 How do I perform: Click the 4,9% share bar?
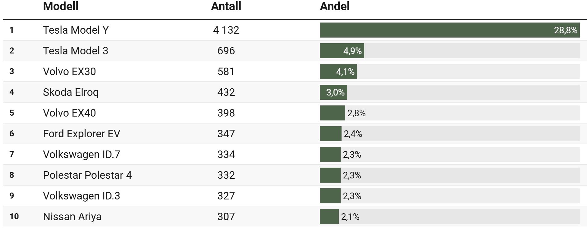[x=342, y=51]
